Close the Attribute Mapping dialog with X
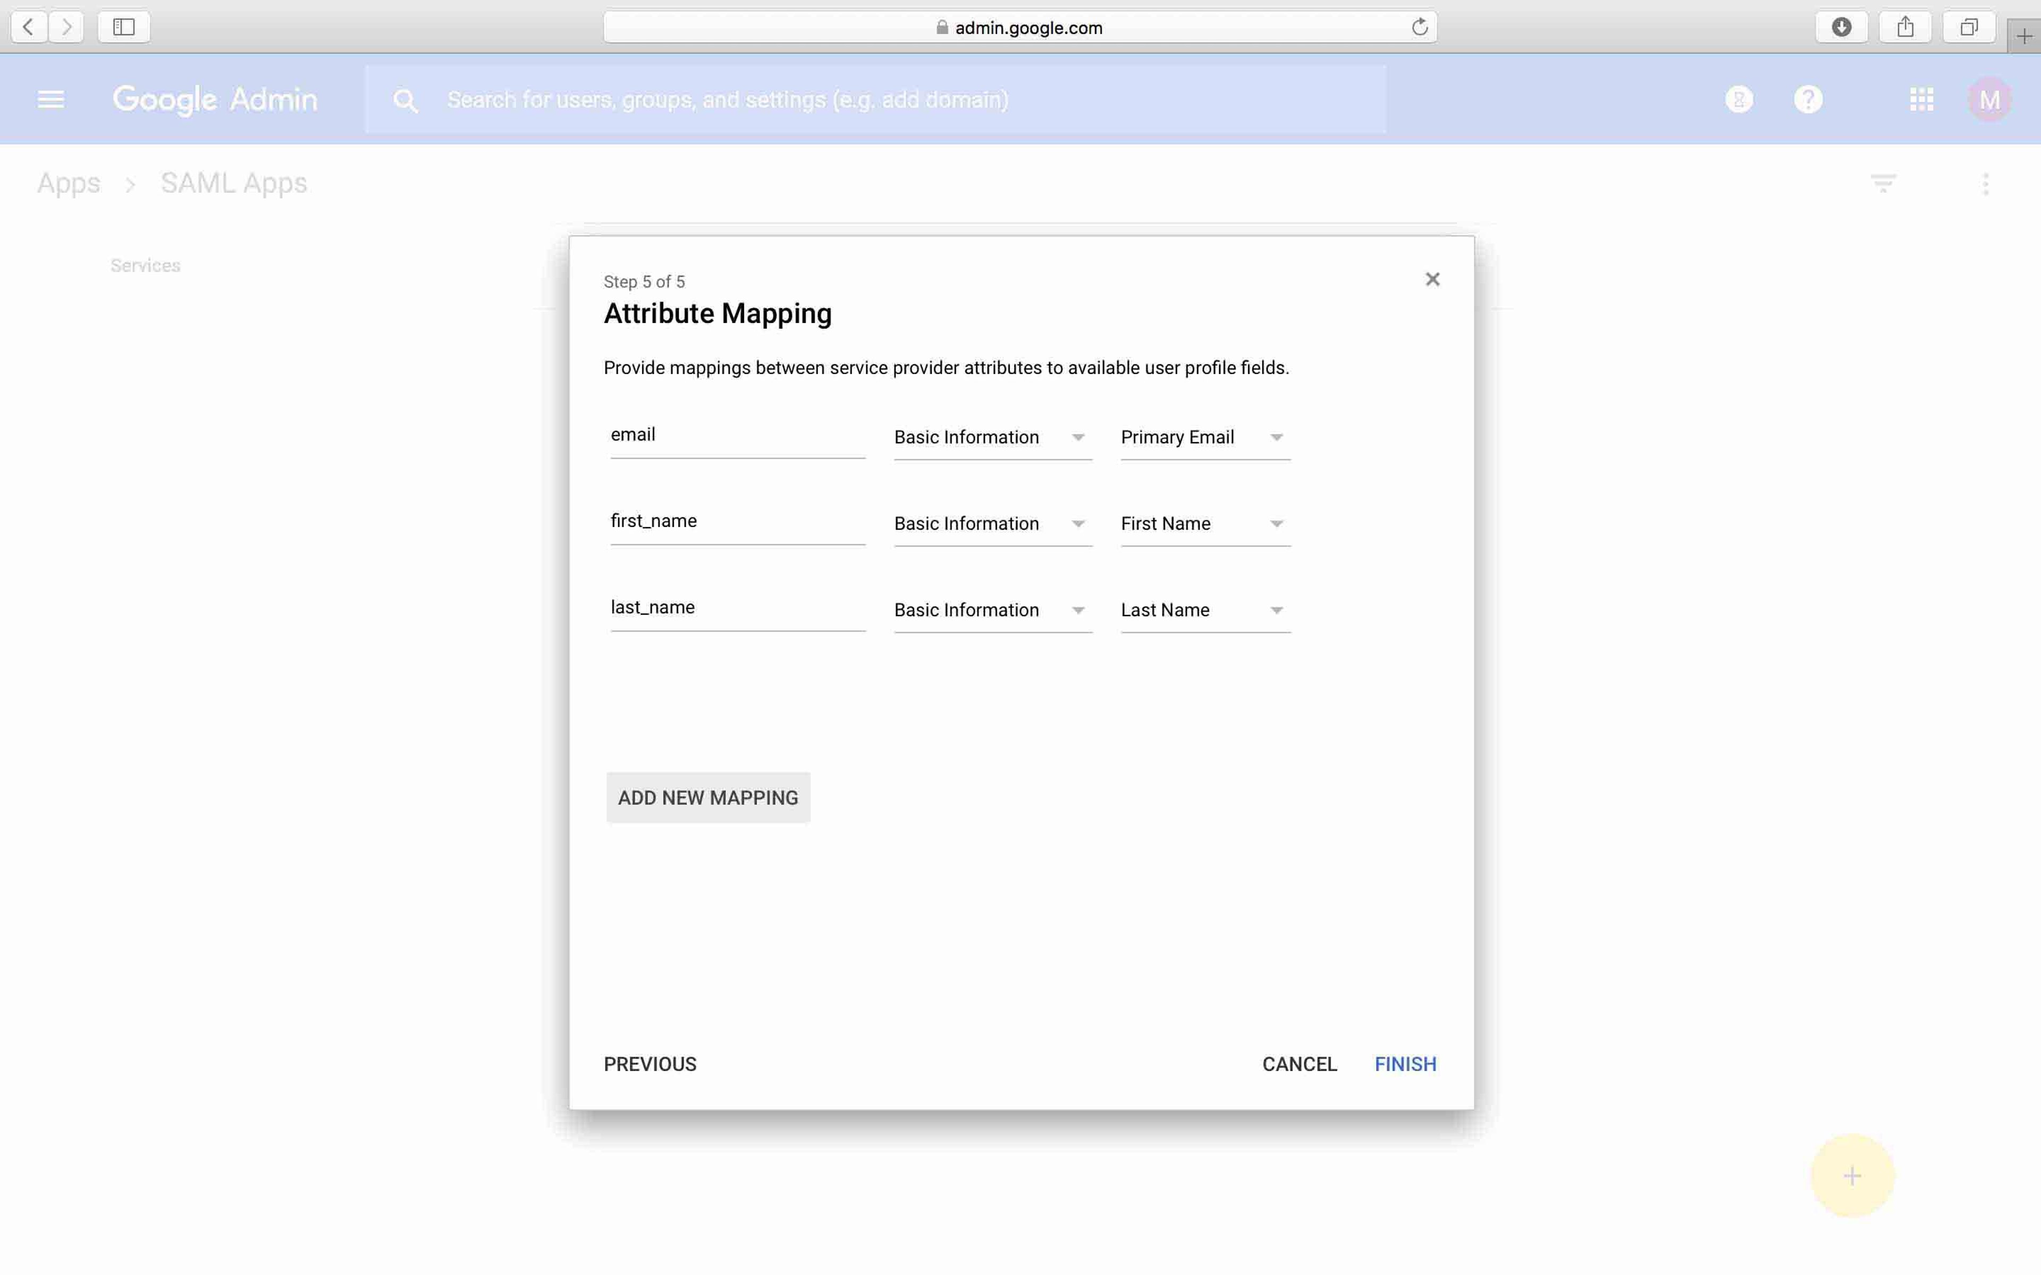The width and height of the screenshot is (2041, 1275). pos(1432,279)
